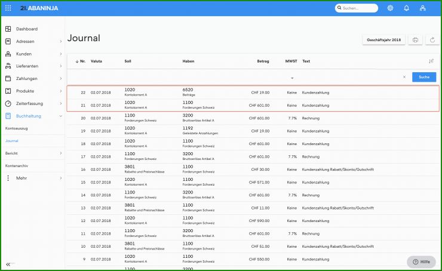This screenshot has width=442, height=271.
Task: Click the Nr. sort arrow
Action: click(x=77, y=61)
